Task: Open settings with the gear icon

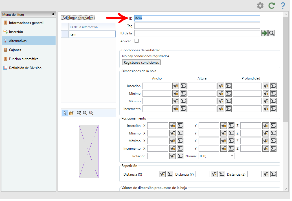Action: tap(260, 6)
